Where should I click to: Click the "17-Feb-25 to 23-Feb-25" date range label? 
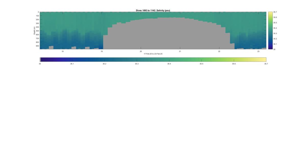pos(153,54)
